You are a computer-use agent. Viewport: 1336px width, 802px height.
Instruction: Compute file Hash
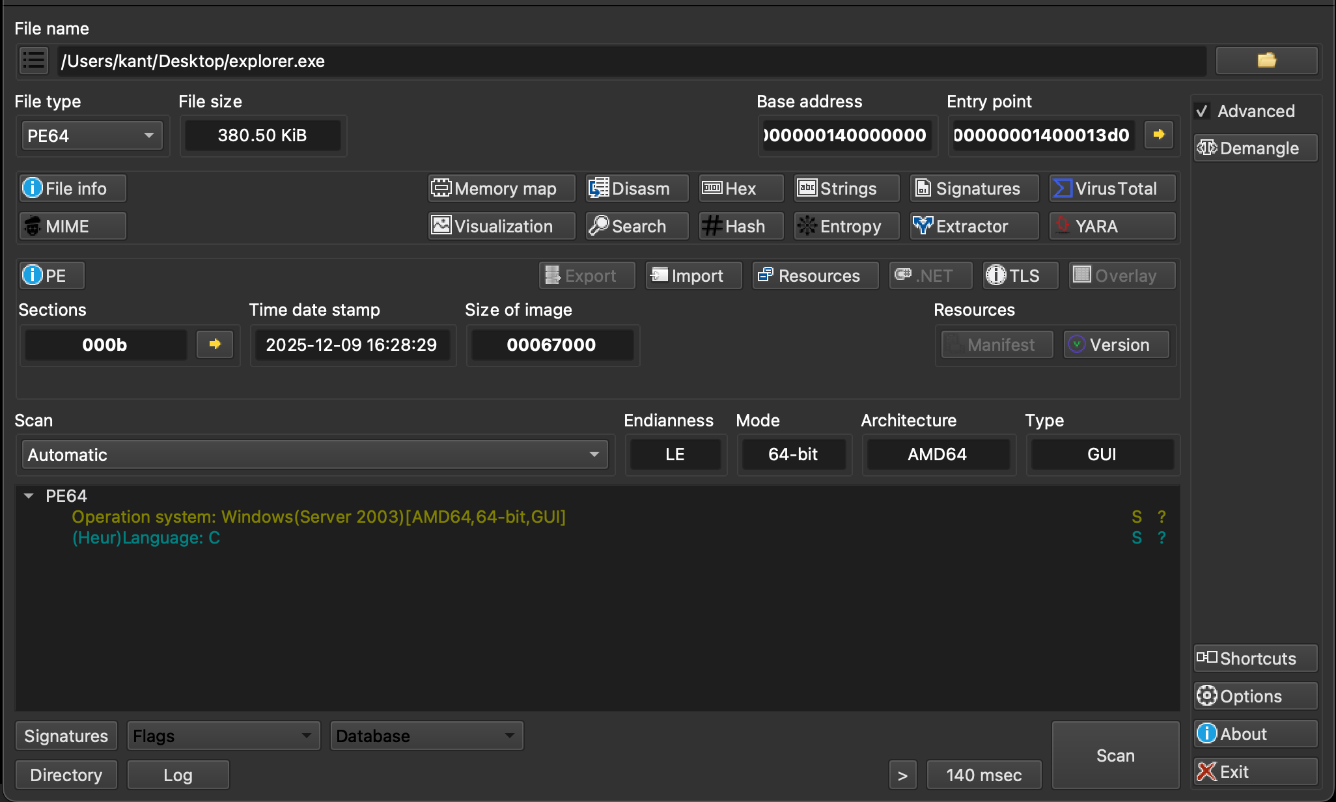(x=741, y=226)
